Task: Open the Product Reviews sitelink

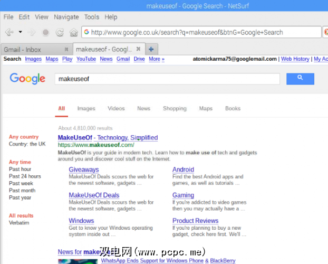Action: coord(196,221)
